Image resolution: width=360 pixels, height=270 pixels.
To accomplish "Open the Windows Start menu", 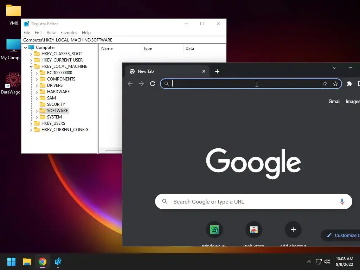I will tap(11, 262).
